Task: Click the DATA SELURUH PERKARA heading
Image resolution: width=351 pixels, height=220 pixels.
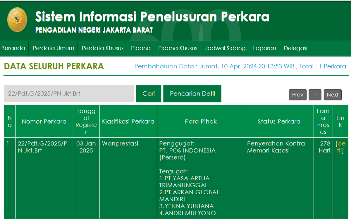Action: [54, 66]
